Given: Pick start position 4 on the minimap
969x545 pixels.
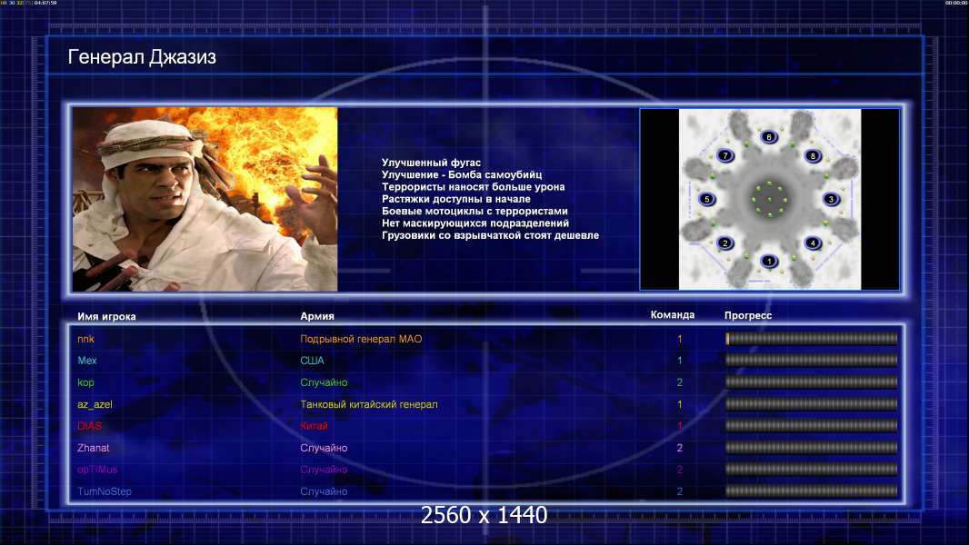Looking at the screenshot, I should click(x=812, y=243).
